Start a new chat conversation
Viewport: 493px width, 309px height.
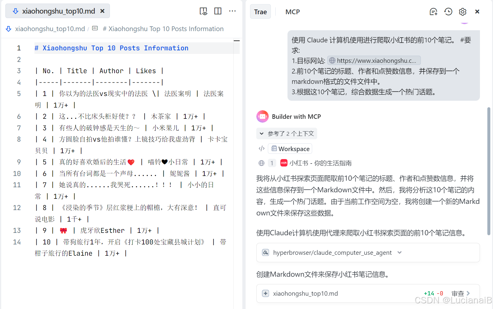tap(433, 12)
